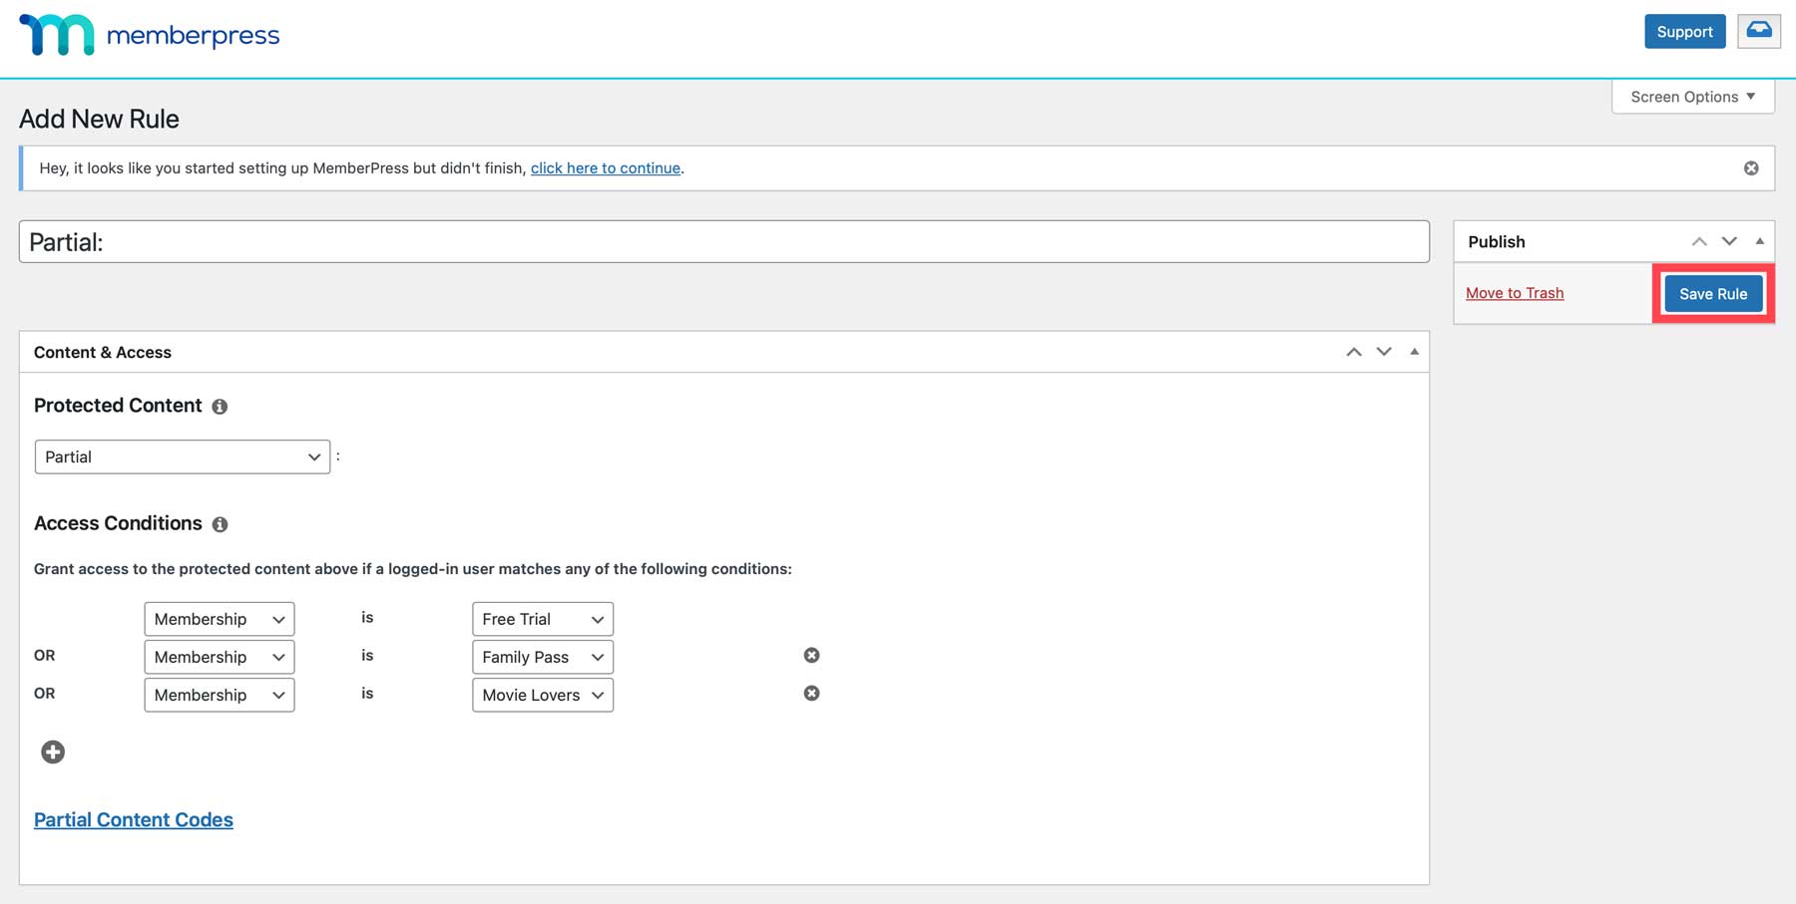Click the rule title input field
The image size is (1796, 904).
pyautogui.click(x=723, y=242)
